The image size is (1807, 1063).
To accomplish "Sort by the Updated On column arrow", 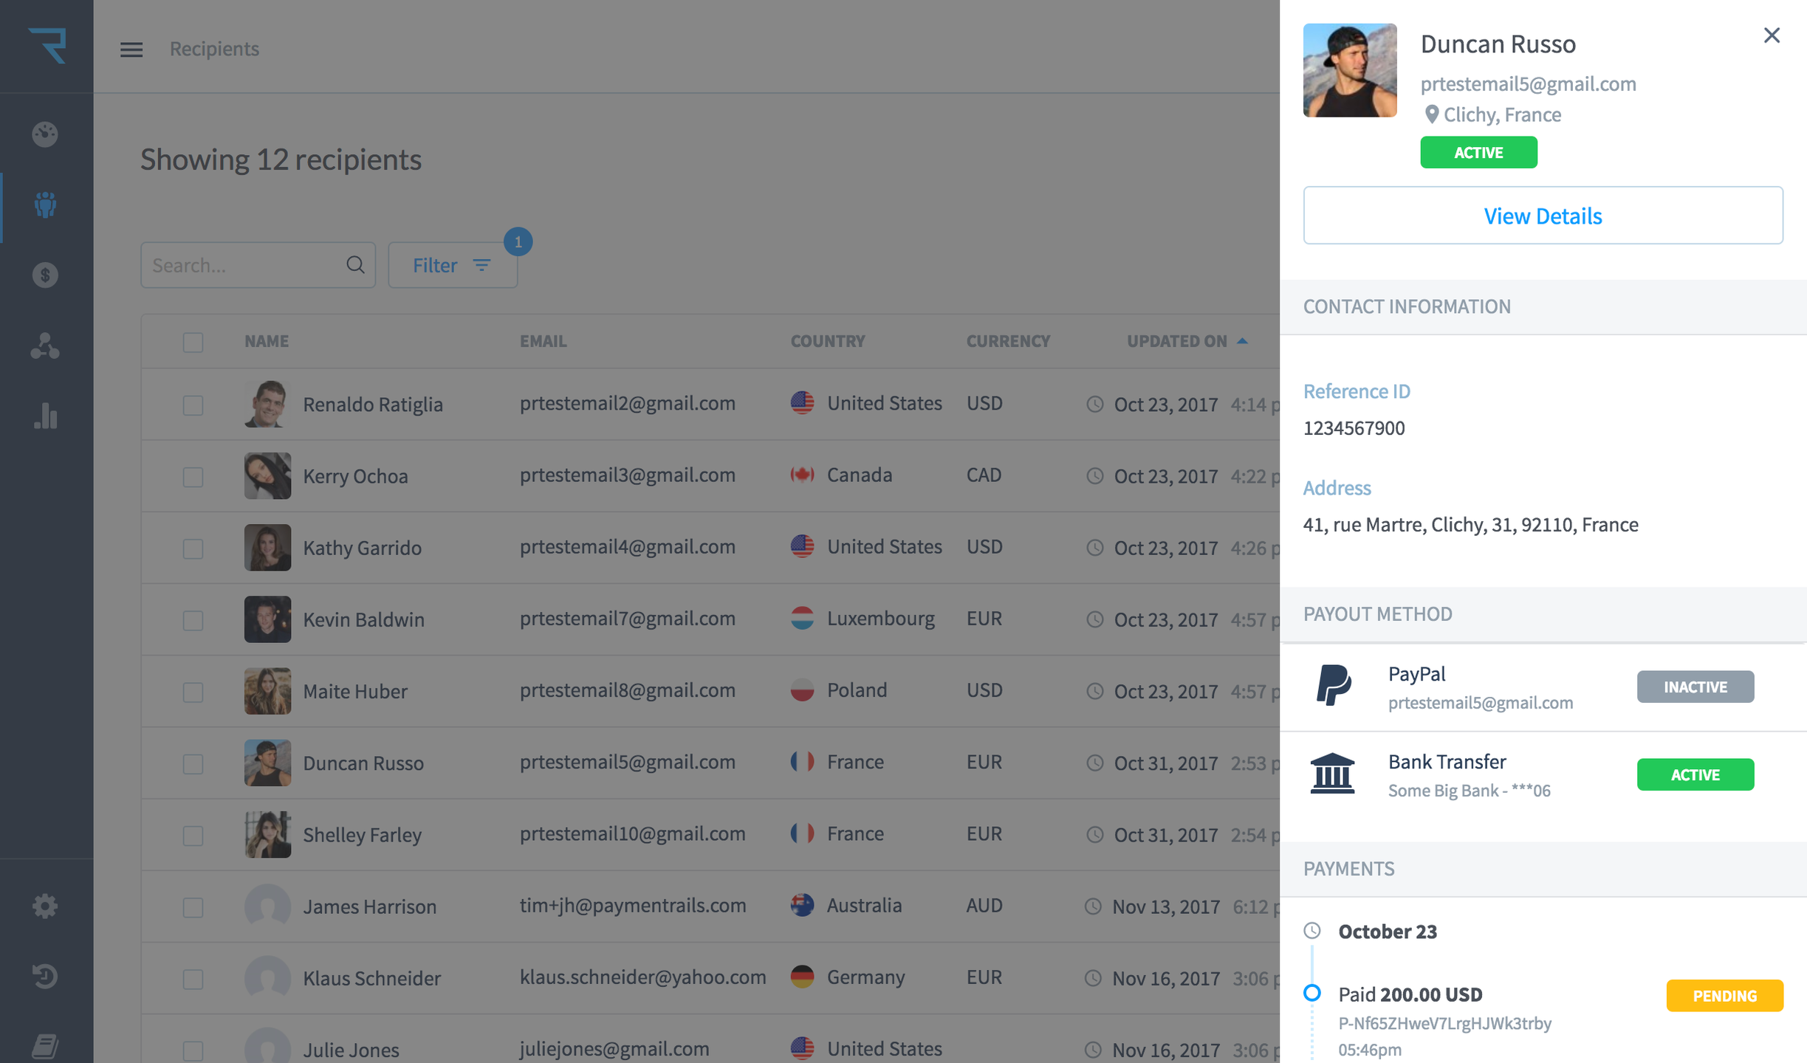I will point(1242,341).
